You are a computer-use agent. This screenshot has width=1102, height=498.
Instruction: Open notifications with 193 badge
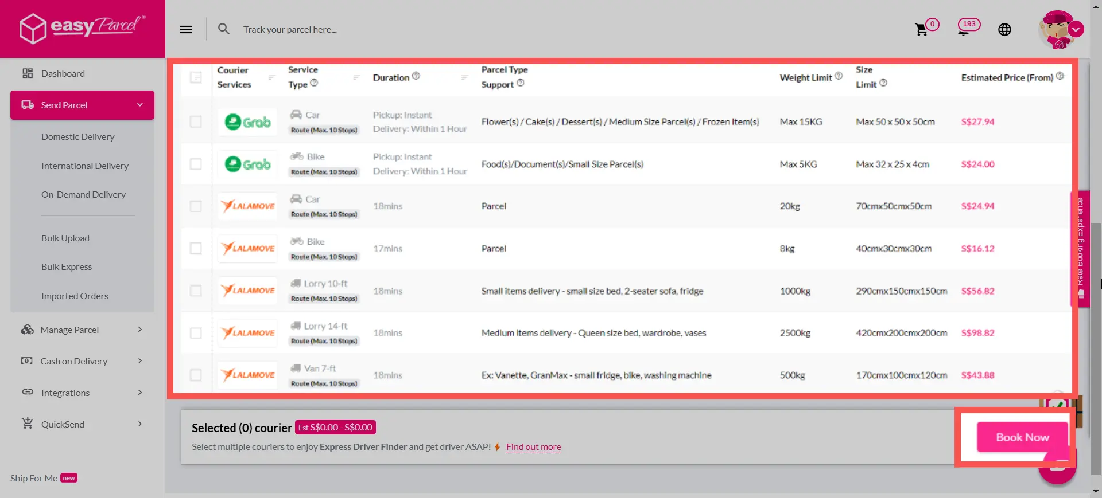pyautogui.click(x=969, y=26)
